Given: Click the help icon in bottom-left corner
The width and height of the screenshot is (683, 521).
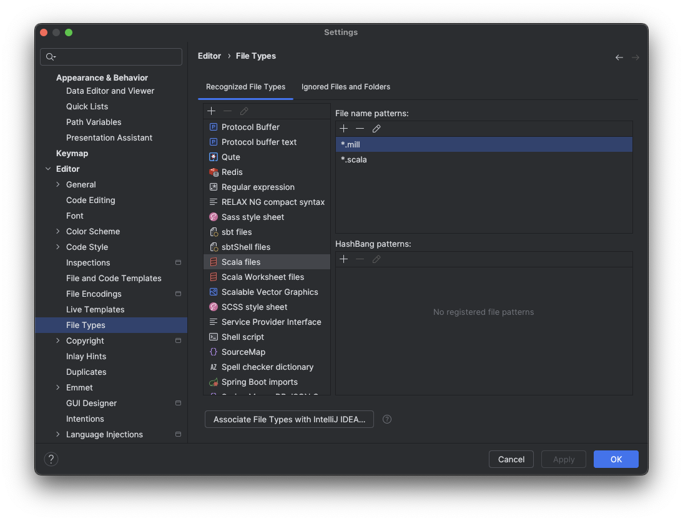Looking at the screenshot, I should click(x=51, y=459).
